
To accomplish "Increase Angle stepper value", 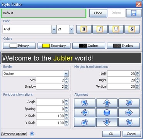I will (66, 101).
